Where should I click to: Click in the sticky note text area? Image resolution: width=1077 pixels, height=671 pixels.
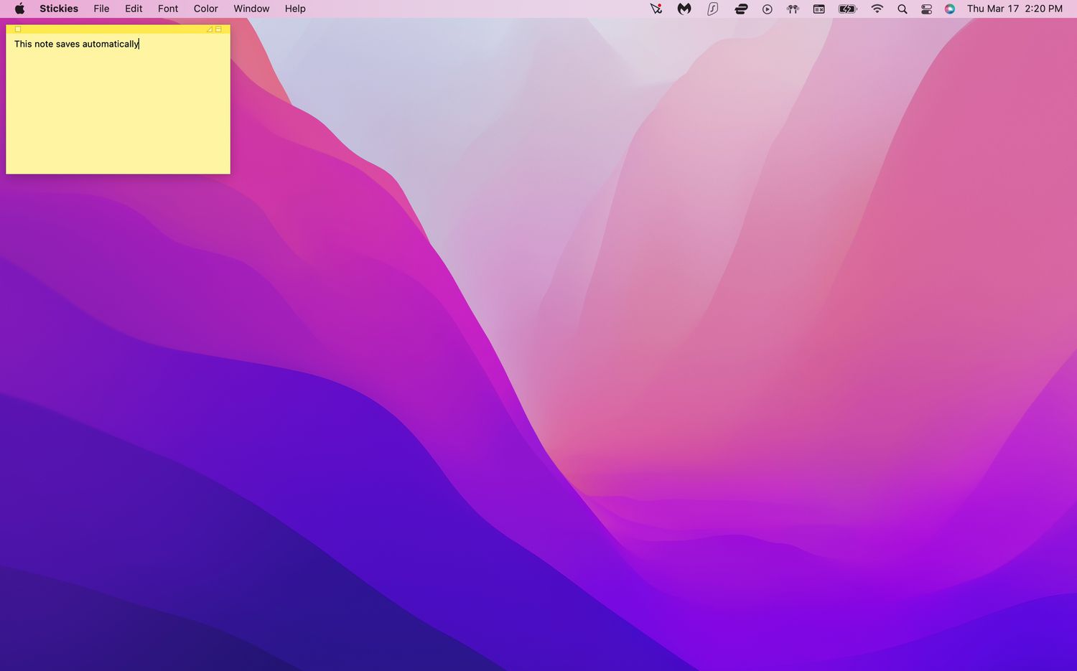point(118,108)
